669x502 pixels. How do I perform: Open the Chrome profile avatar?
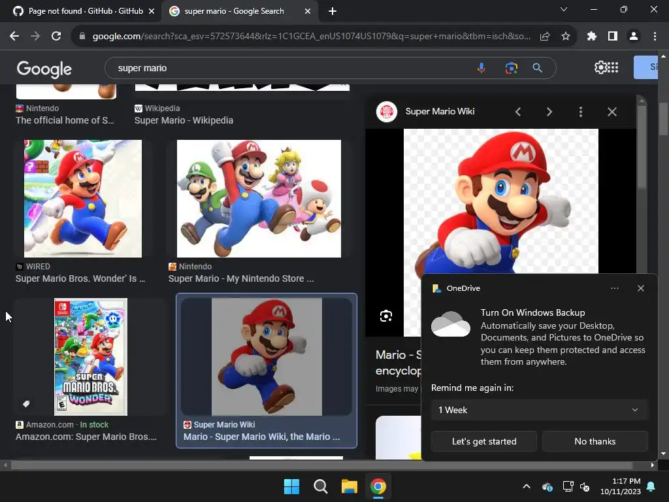click(x=634, y=37)
